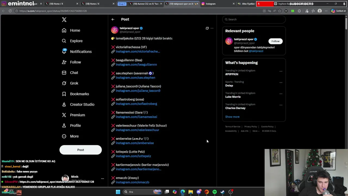The image size is (348, 196).
Task: Open Terms of Service footer link
Action: [x=233, y=127]
